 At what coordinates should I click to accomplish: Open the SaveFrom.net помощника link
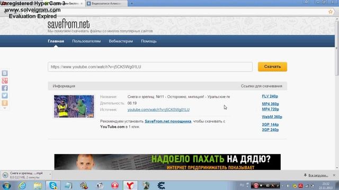point(168,121)
